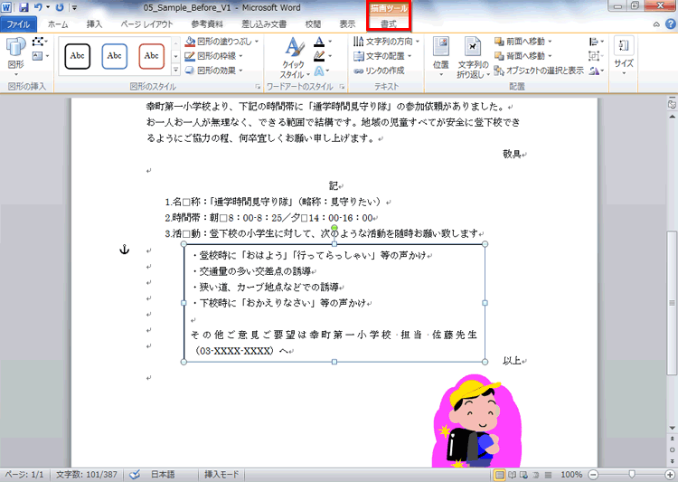This screenshot has height=482, width=678.
Task: Open クイックスタイル WordArt gallery
Action: tap(294, 58)
